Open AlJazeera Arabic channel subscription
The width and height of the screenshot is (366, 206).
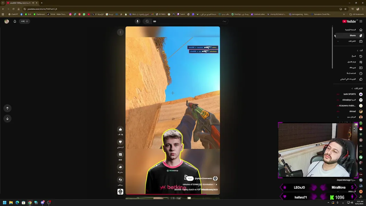(x=350, y=106)
